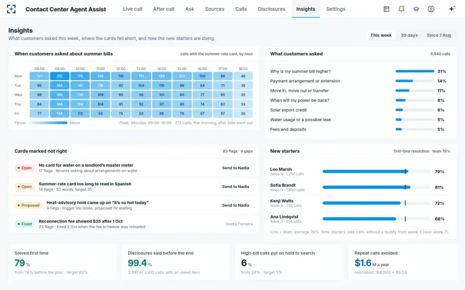Select the 30 days time range
Screen dimensions: 465x290
click(x=409, y=35)
